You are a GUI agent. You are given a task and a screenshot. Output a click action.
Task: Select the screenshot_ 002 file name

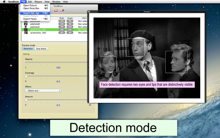pyautogui.click(x=38, y=33)
